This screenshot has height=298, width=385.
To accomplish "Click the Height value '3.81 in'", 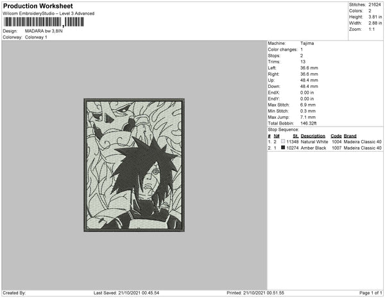I will click(x=375, y=17).
